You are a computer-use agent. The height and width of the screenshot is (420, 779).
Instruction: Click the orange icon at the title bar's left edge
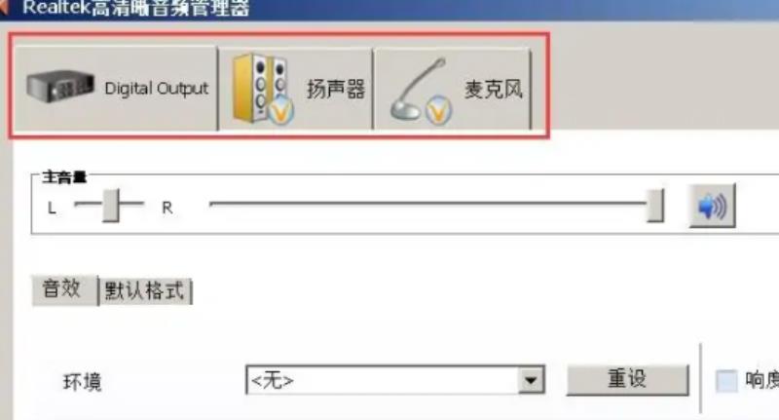(4, 7)
